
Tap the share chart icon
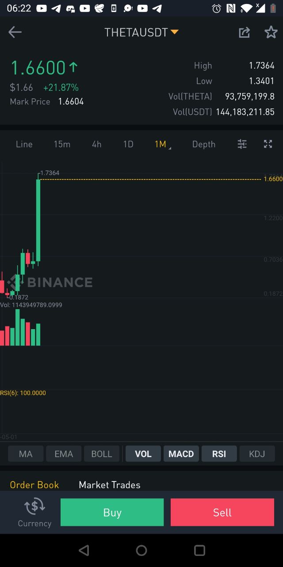[245, 32]
